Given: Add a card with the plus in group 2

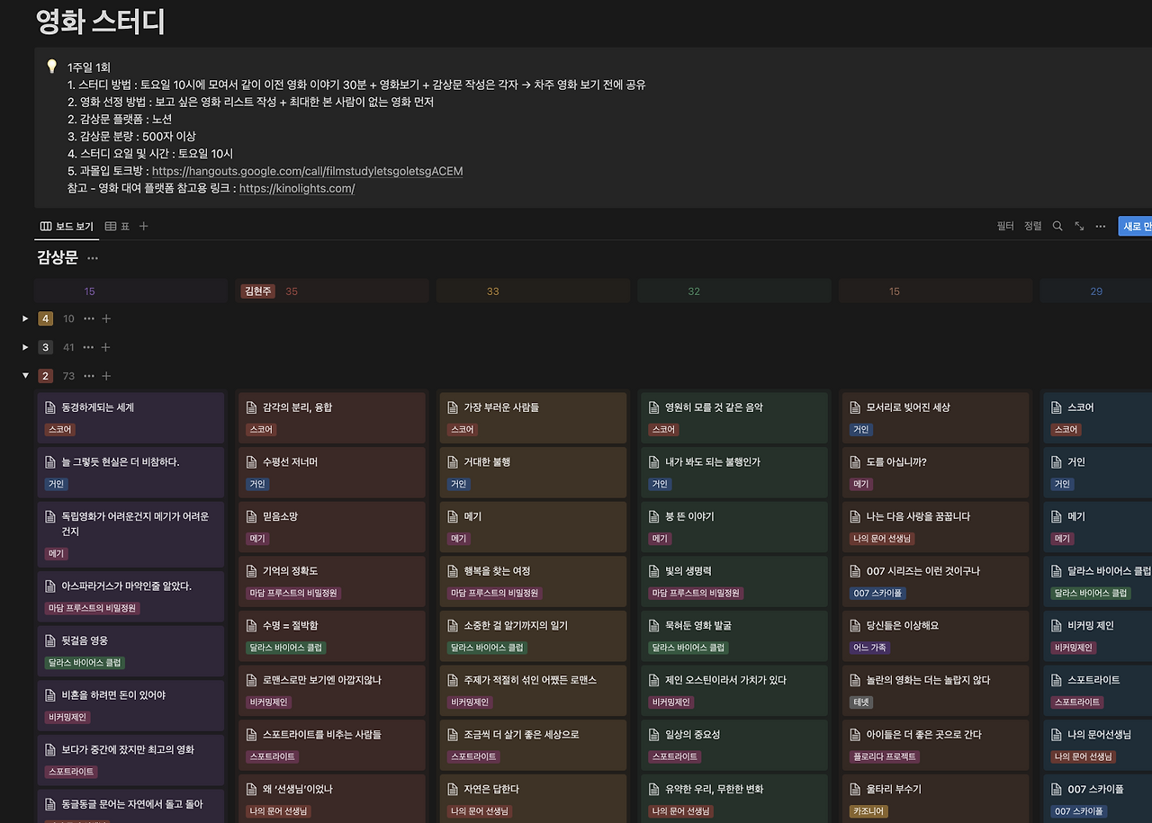Looking at the screenshot, I should click(x=106, y=376).
